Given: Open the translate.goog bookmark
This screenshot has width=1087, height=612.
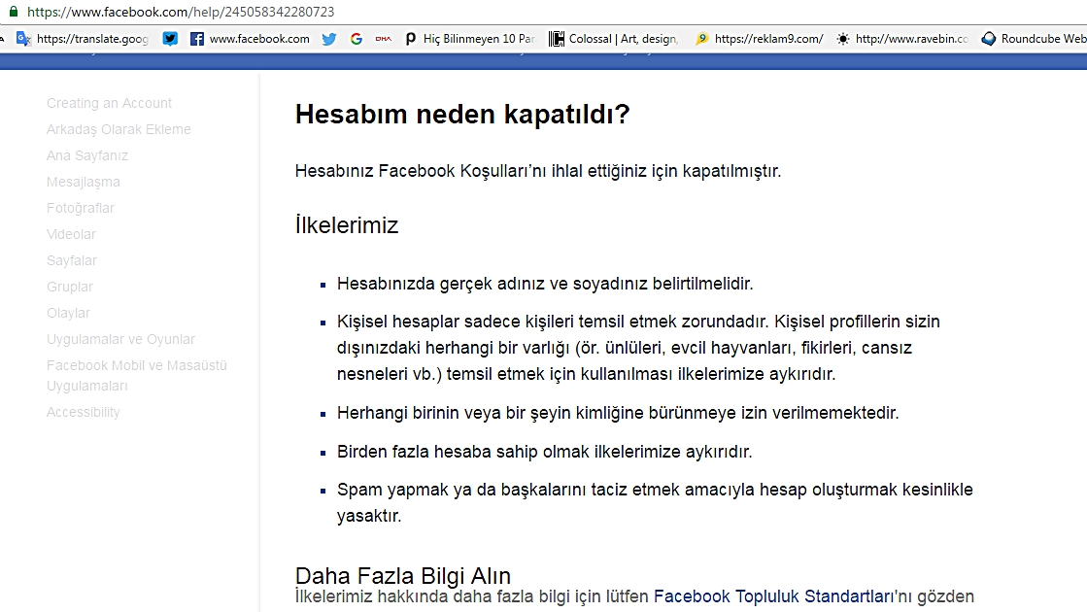Looking at the screenshot, I should tap(92, 39).
